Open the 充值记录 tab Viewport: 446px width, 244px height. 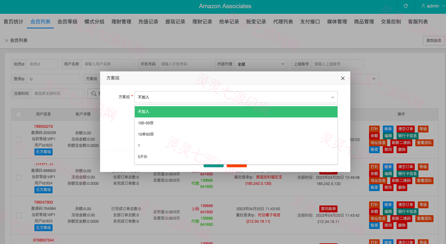(x=148, y=22)
